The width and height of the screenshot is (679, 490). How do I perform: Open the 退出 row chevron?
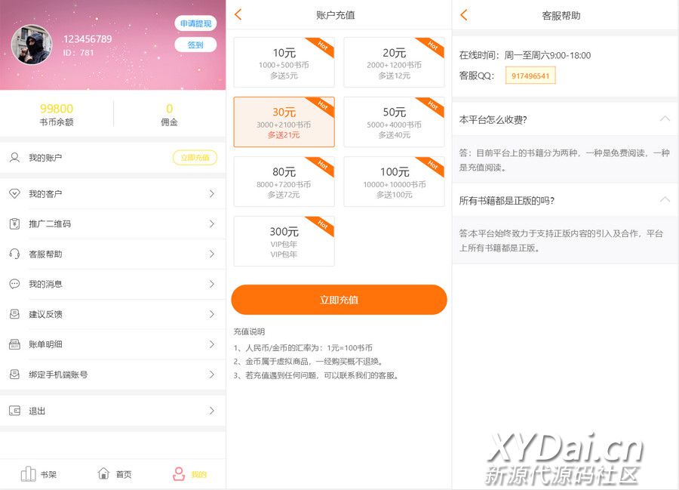coord(212,411)
